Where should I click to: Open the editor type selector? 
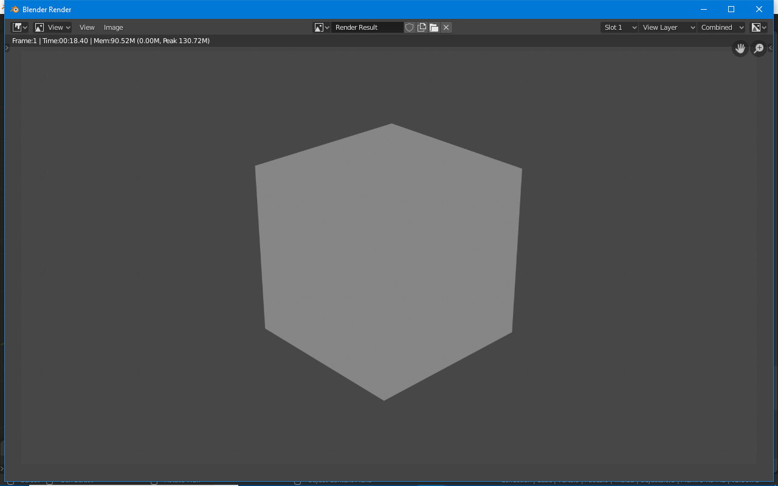click(x=20, y=27)
